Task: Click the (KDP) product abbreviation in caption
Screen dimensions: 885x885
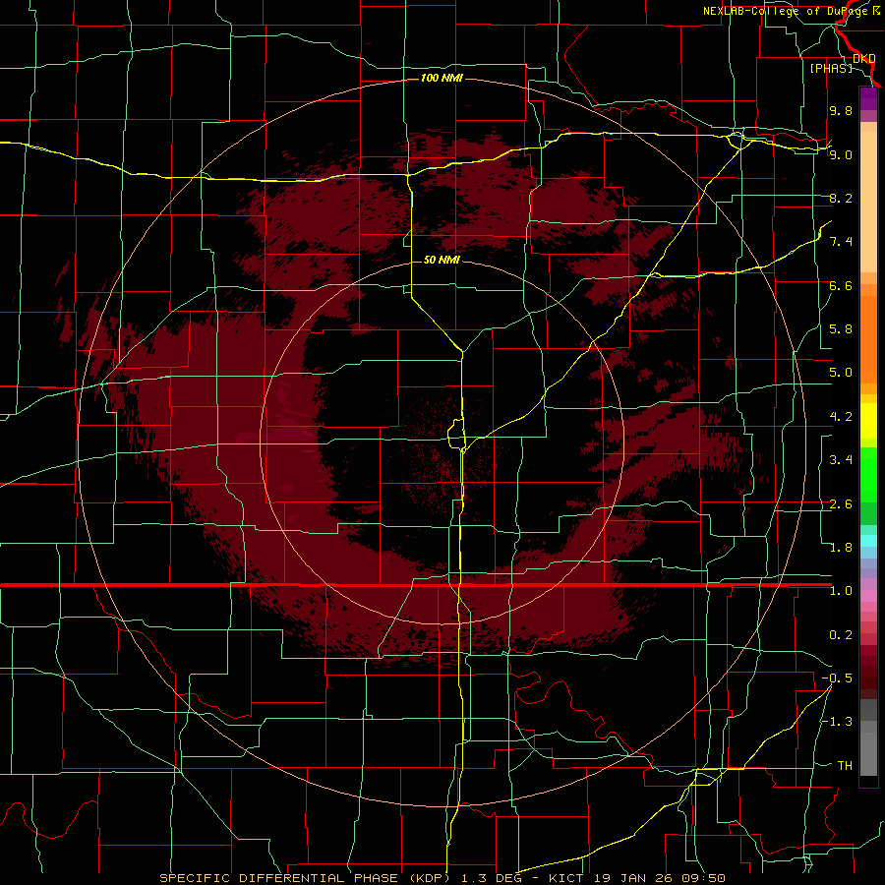Action: click(431, 878)
